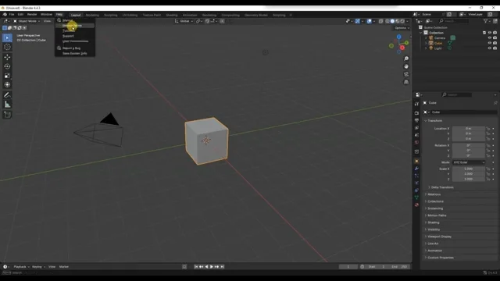Open the Edit menu
This screenshot has width=500, height=281.
pyautogui.click(x=20, y=14)
